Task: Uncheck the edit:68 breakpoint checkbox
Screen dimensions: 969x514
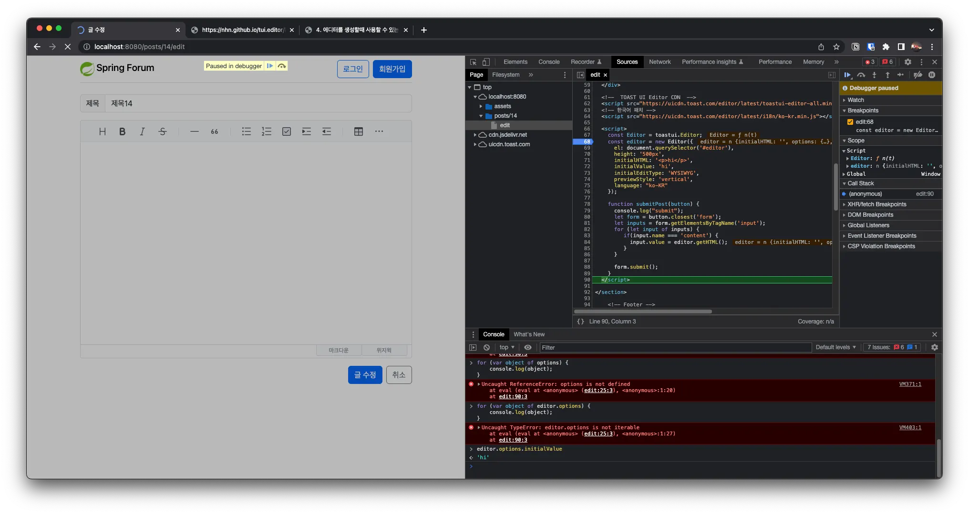Action: tap(850, 122)
